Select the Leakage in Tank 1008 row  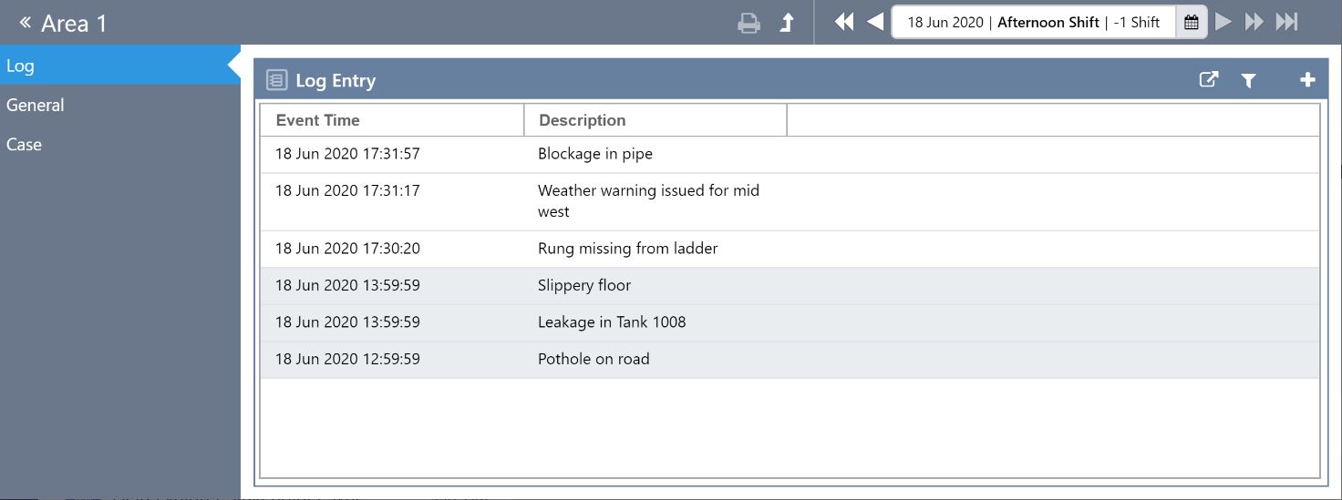[x=612, y=321]
